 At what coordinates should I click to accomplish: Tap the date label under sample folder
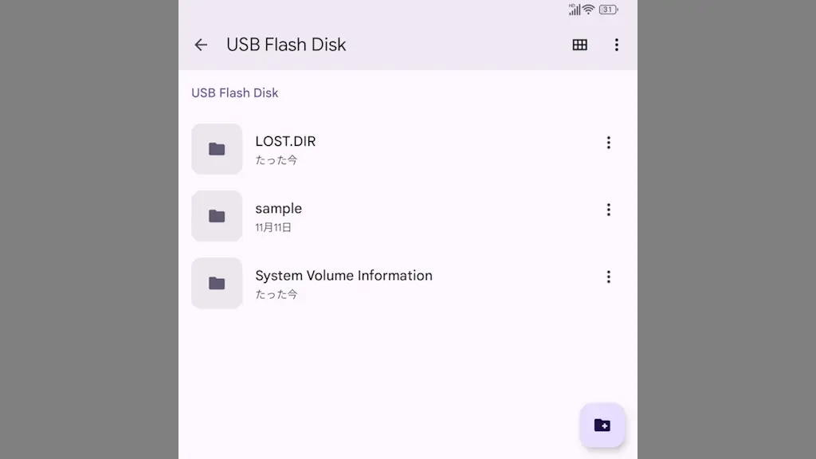click(x=272, y=227)
